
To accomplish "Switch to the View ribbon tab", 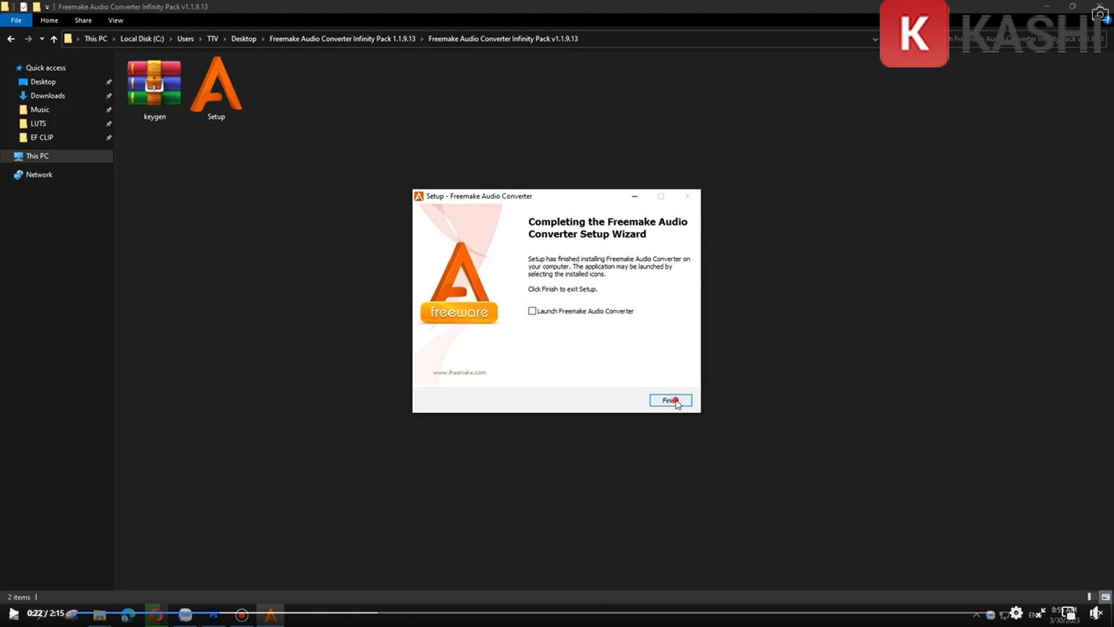I will tap(115, 20).
